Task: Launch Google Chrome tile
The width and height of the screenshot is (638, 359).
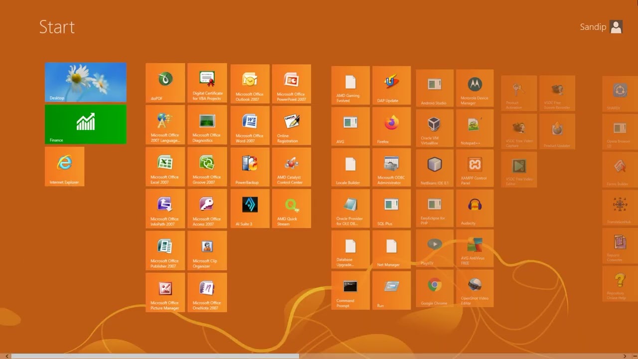Action: click(x=435, y=288)
